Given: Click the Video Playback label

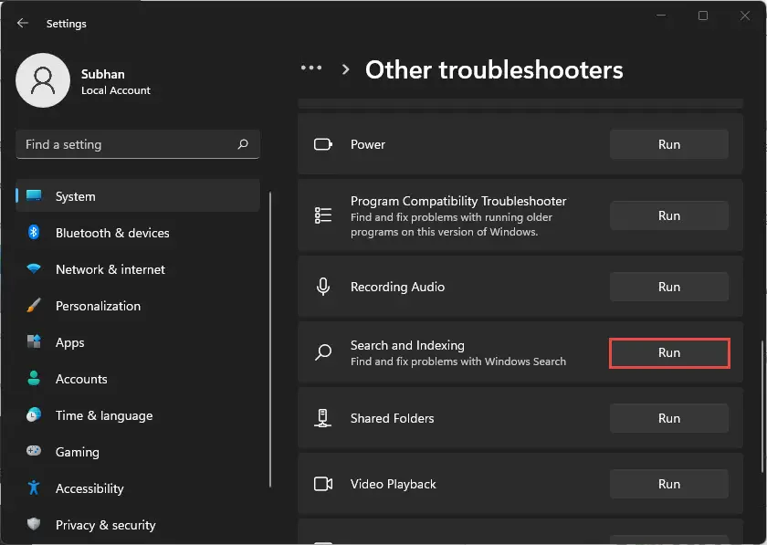Looking at the screenshot, I should point(393,484).
